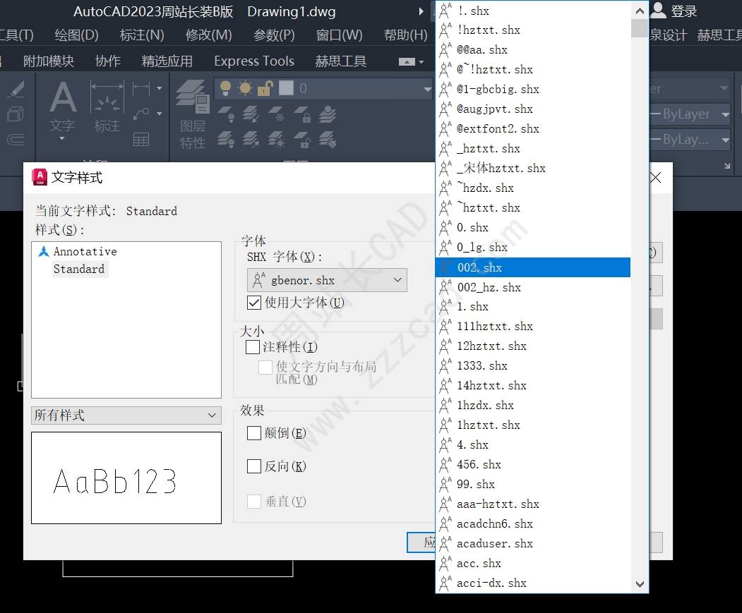This screenshot has width=742, height=613.
Task: Click the linear dimension icon
Action: (x=141, y=88)
